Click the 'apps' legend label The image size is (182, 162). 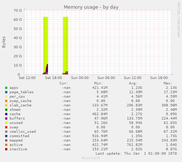tap(14, 88)
